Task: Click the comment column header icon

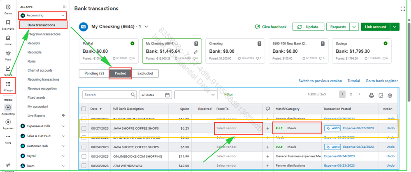Action: (x=267, y=109)
